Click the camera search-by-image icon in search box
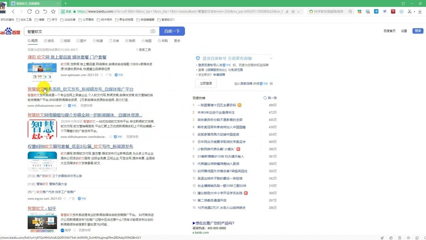The image size is (426, 240). [153, 31]
